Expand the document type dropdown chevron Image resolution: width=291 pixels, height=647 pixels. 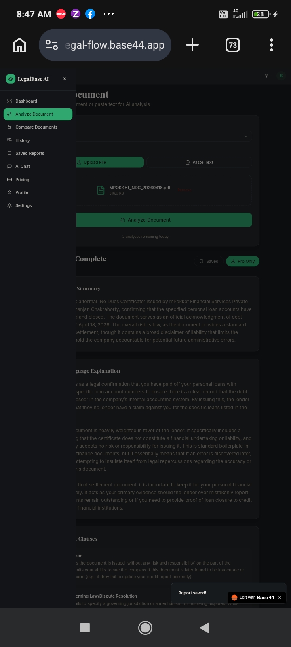(246, 136)
